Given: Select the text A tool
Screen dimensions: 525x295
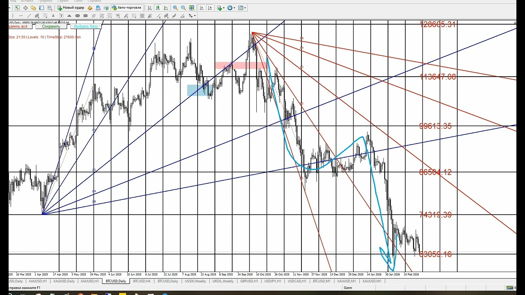Looking at the screenshot, I should click(x=53, y=16).
